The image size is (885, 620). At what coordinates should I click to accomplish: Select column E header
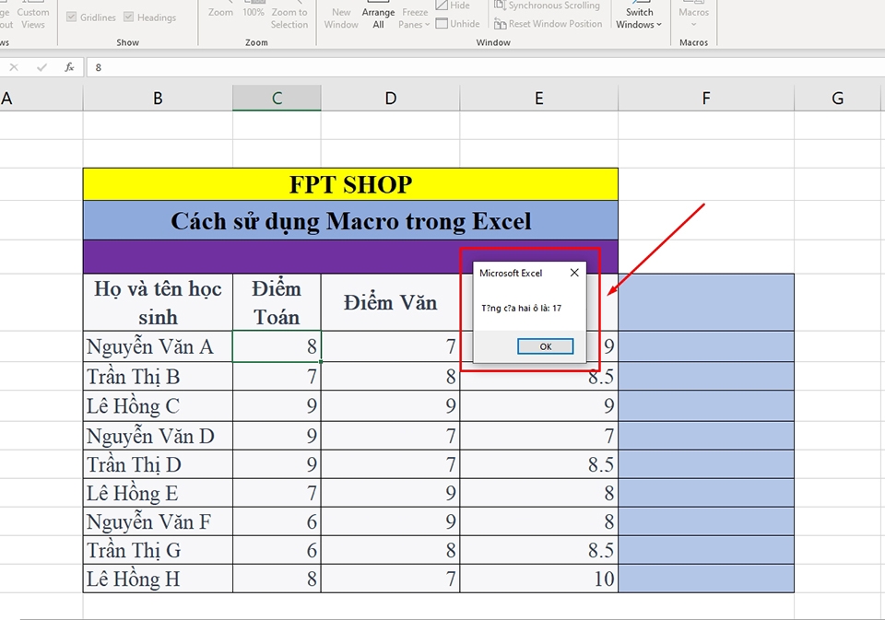[x=539, y=99]
